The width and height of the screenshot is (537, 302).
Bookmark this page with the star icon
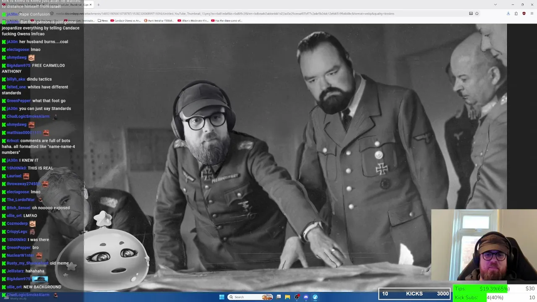[477, 13]
